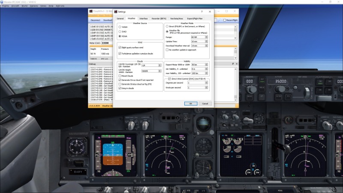Open the Aircraft menu in simulator

pos(15,6)
